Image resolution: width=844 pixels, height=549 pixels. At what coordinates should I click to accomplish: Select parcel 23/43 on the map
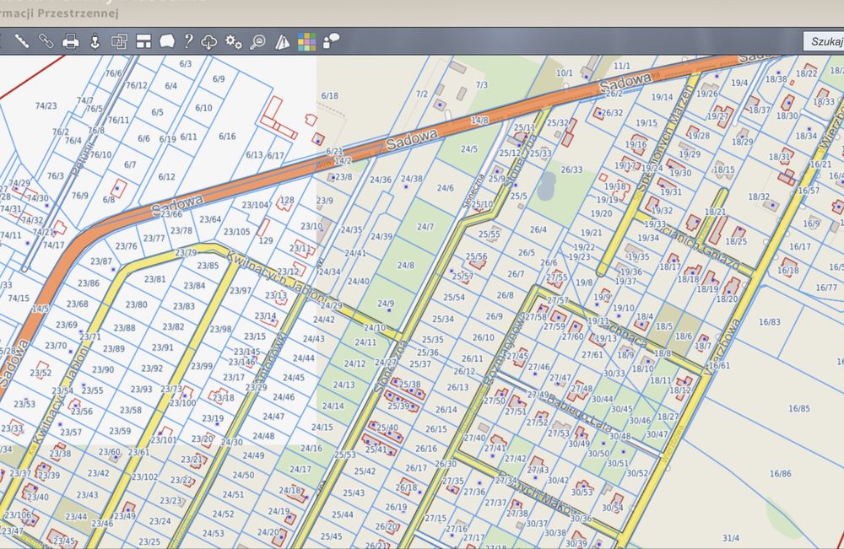pos(87,495)
